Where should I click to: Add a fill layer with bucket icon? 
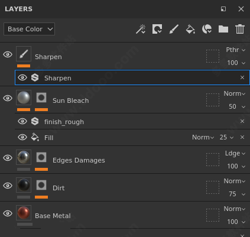[x=190, y=30]
